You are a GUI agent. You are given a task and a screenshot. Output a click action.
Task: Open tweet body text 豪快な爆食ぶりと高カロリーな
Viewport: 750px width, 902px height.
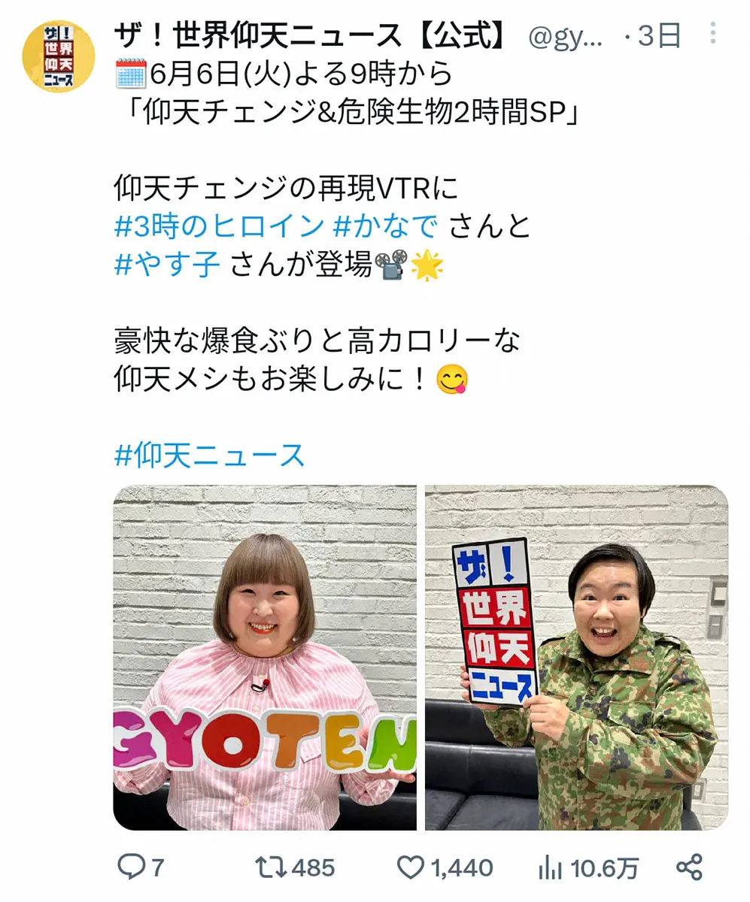point(317,341)
